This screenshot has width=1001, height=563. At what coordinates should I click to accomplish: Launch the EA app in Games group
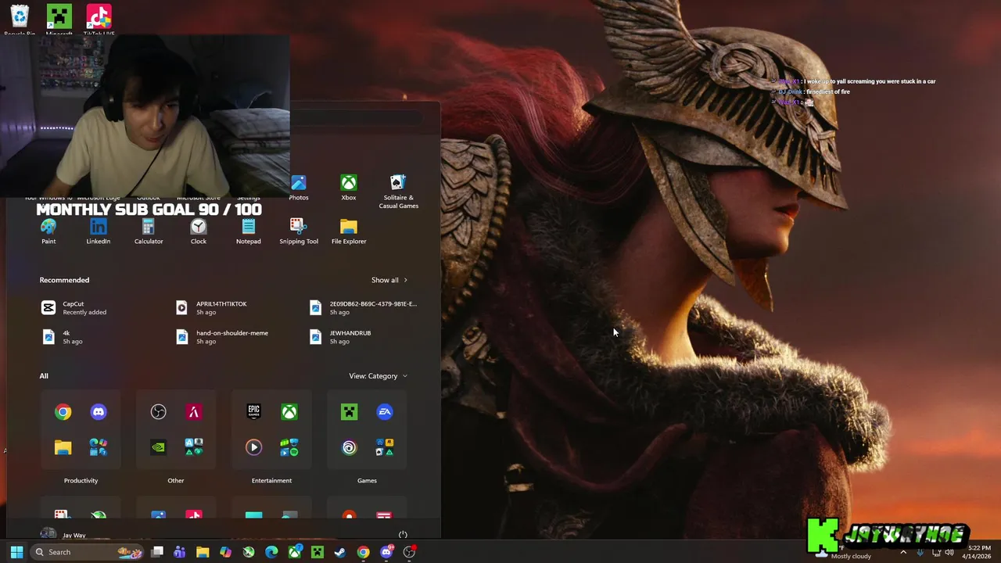point(385,412)
